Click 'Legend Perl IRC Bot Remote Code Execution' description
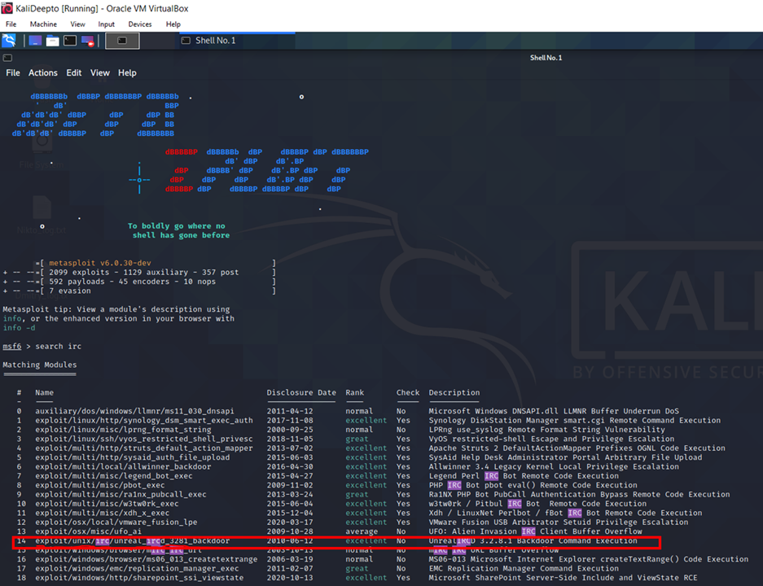The height and width of the screenshot is (586, 763). (524, 475)
